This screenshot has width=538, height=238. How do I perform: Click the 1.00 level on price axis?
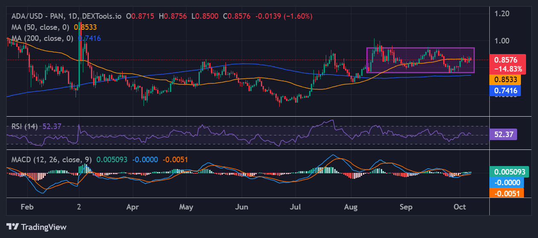click(x=503, y=41)
